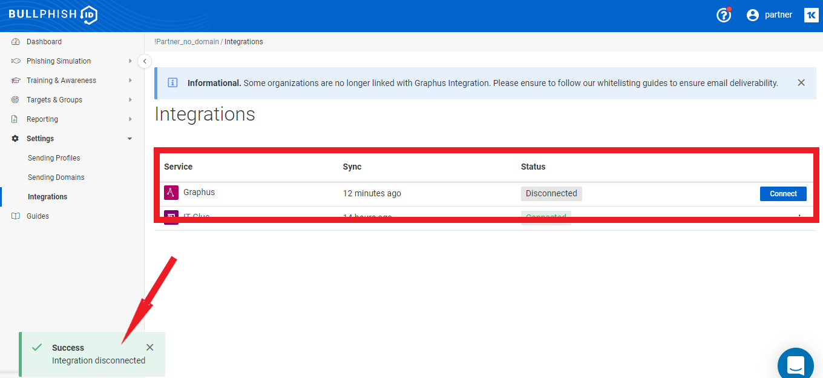Click the BullPhish ID logo
This screenshot has width=823, height=378.
point(53,15)
